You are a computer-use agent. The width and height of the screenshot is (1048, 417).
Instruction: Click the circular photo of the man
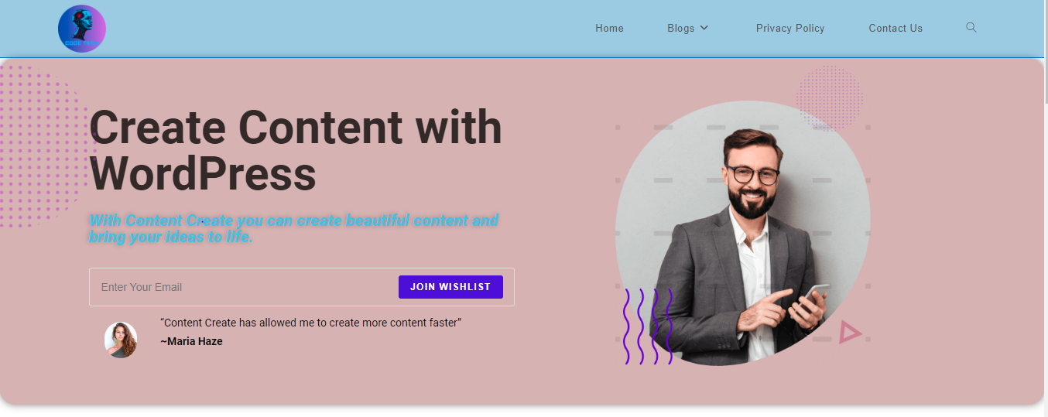(742, 233)
